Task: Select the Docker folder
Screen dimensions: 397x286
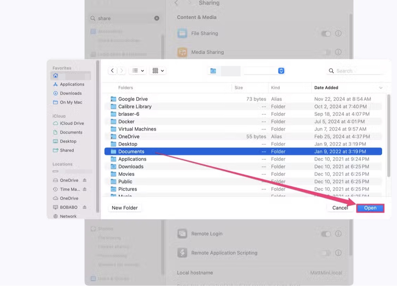Action: click(x=243, y=121)
